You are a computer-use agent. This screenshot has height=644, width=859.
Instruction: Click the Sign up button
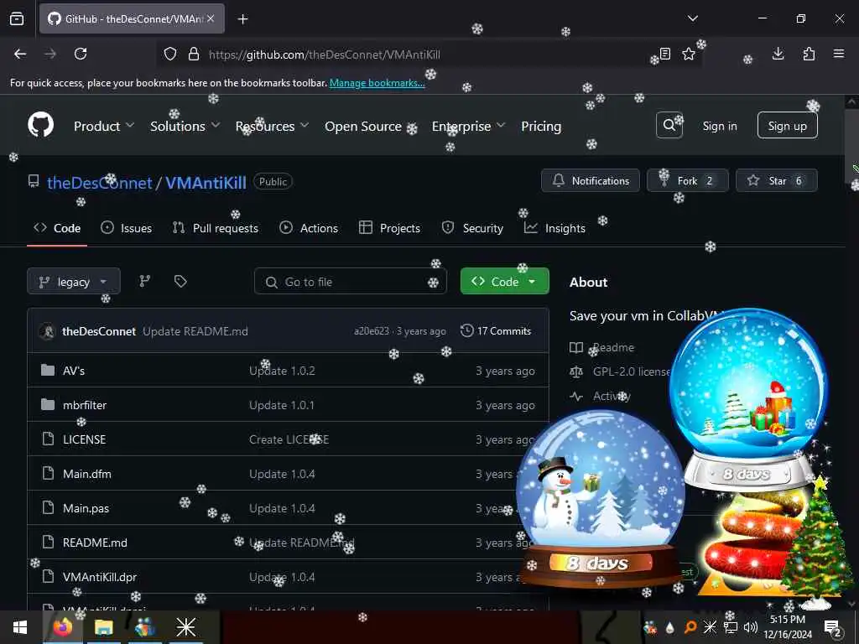[787, 126]
